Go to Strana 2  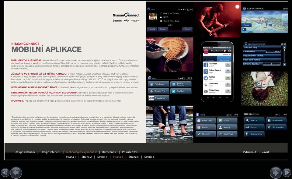click(x=87, y=157)
